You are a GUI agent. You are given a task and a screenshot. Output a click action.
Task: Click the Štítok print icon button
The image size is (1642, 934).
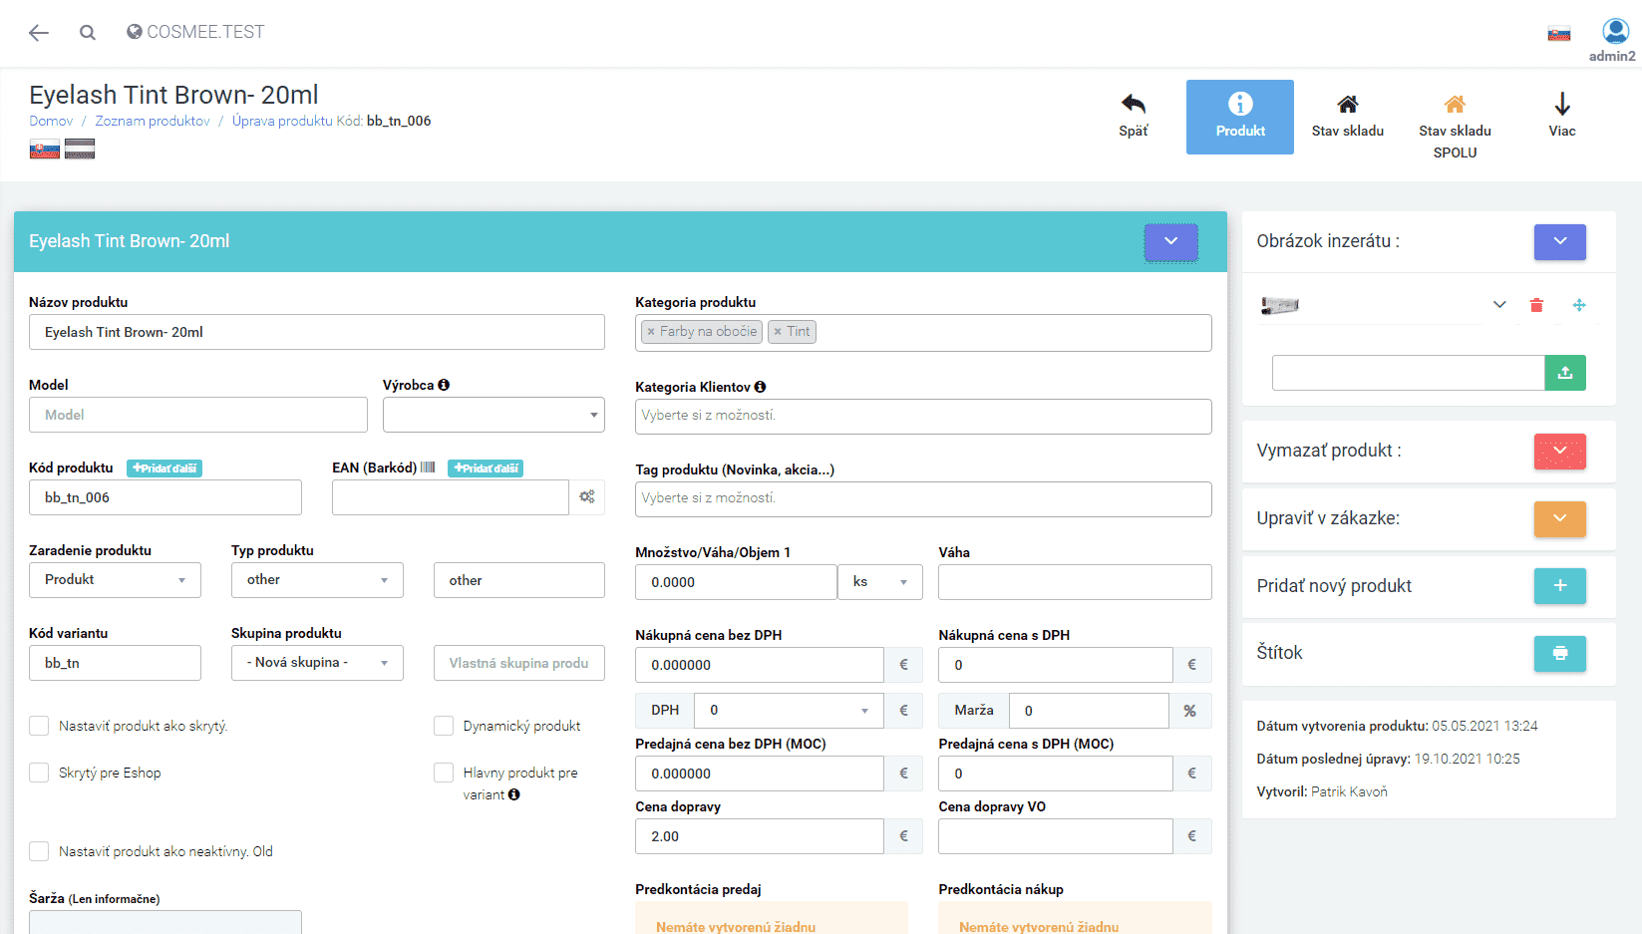point(1559,653)
